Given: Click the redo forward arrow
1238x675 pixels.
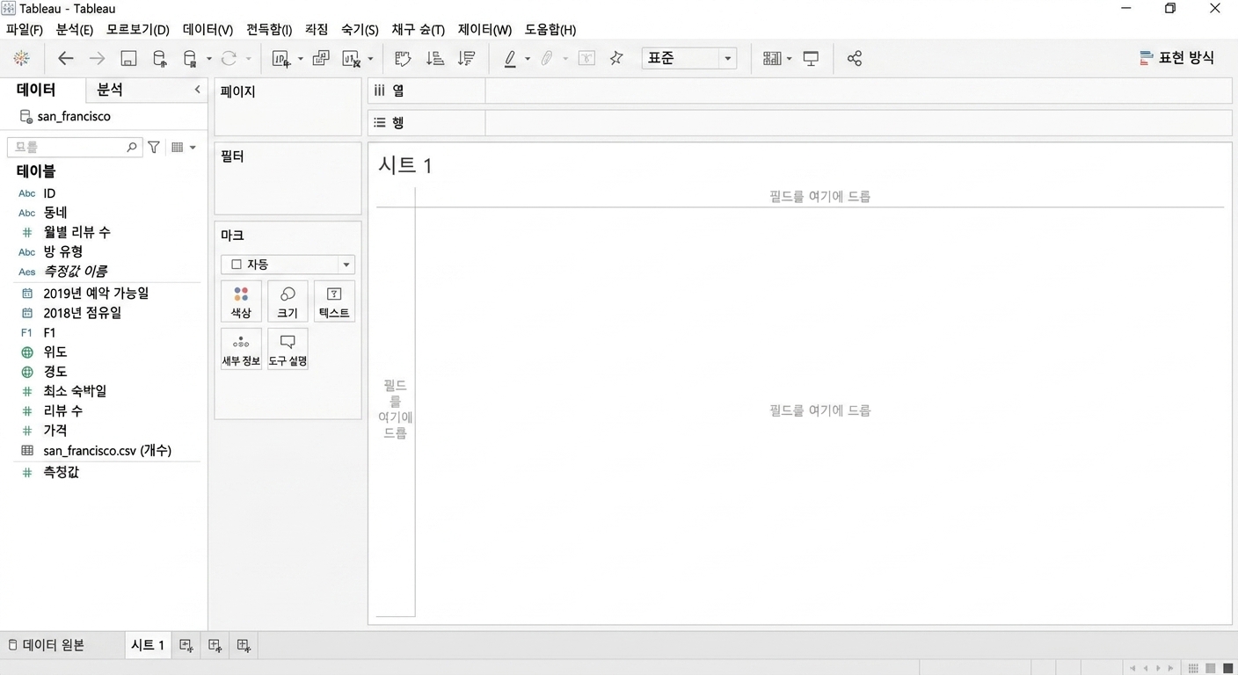Looking at the screenshot, I should (97, 59).
